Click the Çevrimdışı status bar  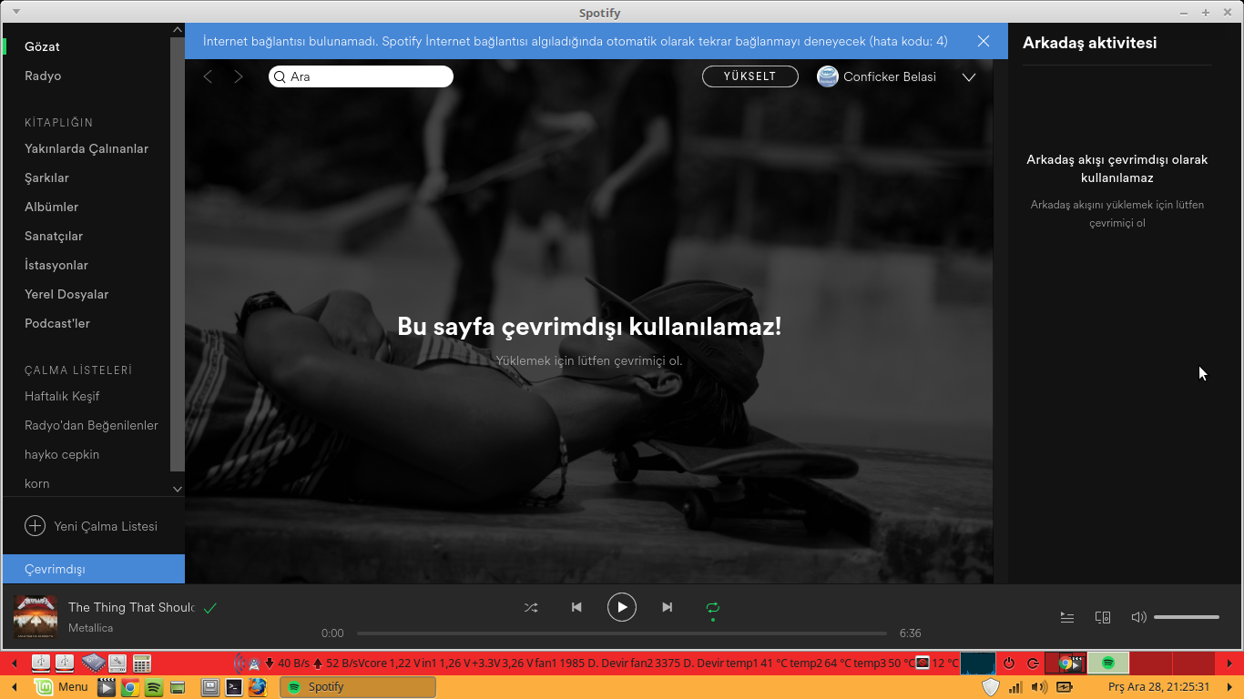pyautogui.click(x=94, y=569)
